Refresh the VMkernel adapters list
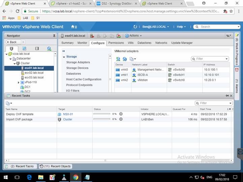Screen dimensions: 243x182 click(x=125, y=59)
